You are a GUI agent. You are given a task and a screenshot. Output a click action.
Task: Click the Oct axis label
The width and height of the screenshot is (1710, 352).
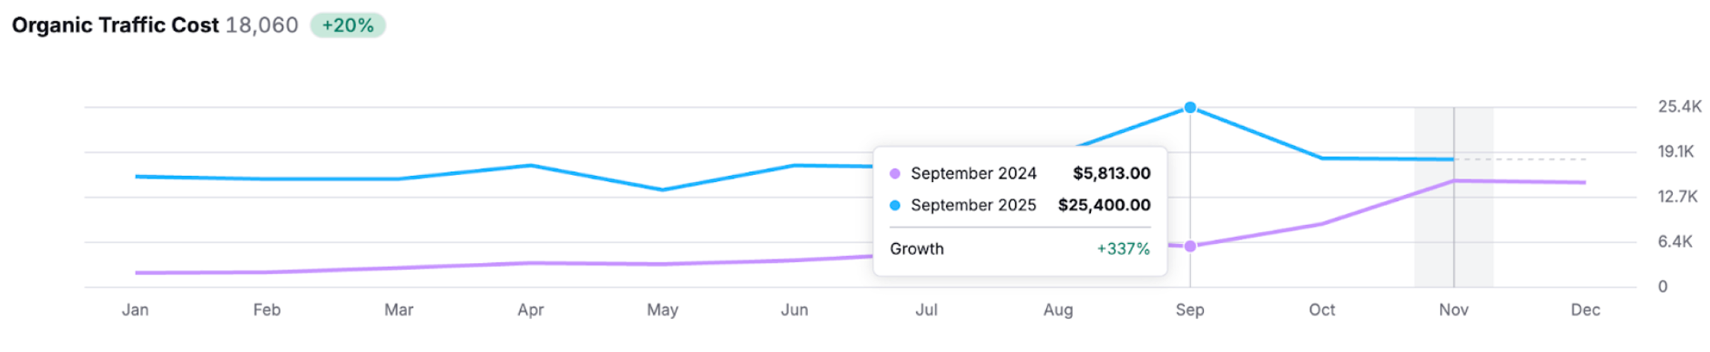click(1322, 310)
